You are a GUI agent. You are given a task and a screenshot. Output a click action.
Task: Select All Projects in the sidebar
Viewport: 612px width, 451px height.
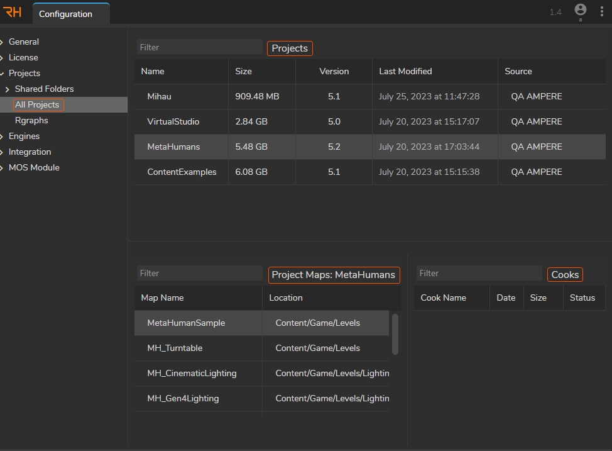pos(37,104)
